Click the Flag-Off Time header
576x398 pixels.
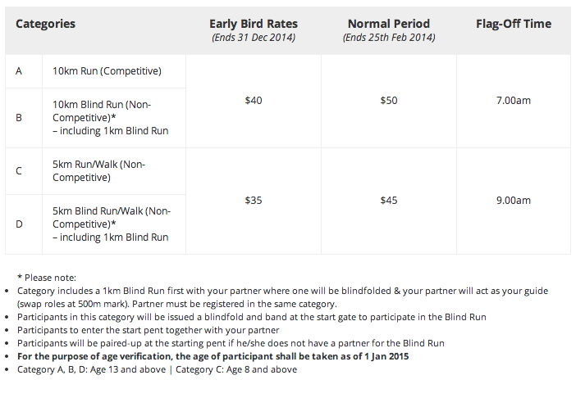coord(513,24)
